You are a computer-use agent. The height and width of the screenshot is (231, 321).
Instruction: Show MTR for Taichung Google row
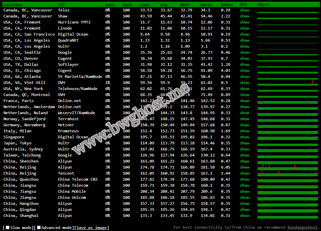click(x=244, y=155)
